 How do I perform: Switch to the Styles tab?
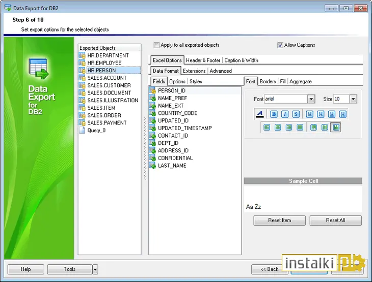point(196,81)
